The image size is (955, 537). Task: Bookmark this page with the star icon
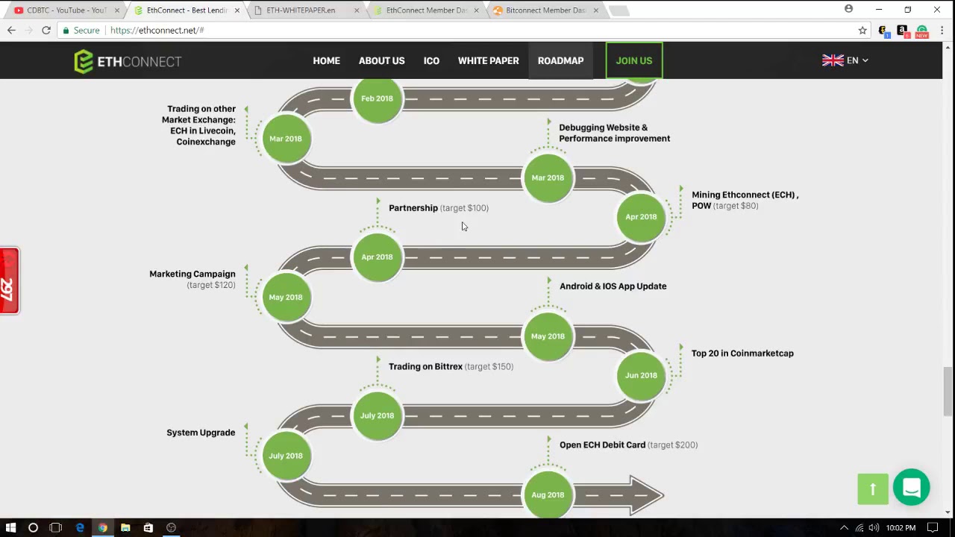tap(862, 31)
